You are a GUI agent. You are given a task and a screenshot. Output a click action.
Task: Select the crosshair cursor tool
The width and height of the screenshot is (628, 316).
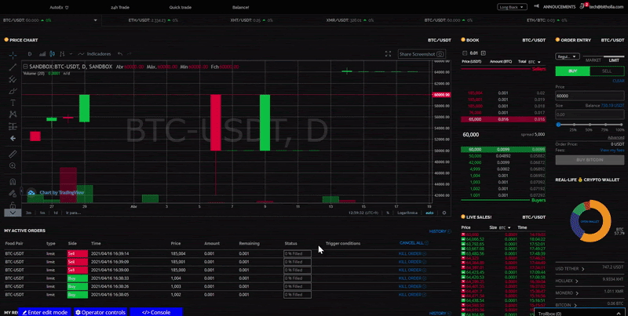pos(13,55)
